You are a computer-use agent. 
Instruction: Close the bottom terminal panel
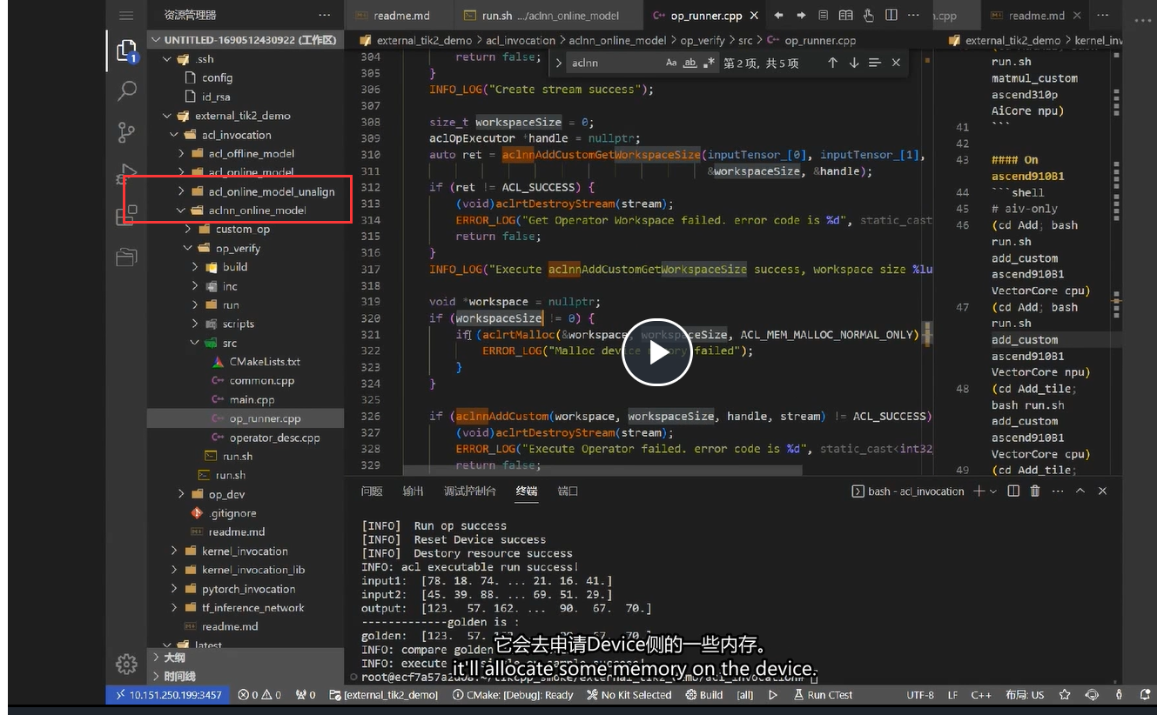(1103, 491)
